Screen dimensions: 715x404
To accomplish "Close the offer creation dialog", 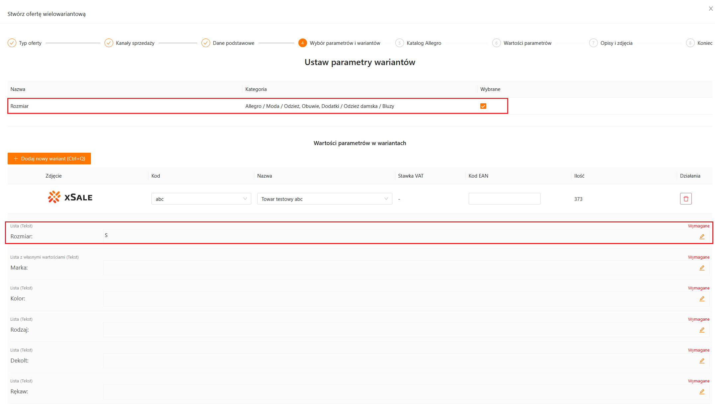I will coord(711,9).
